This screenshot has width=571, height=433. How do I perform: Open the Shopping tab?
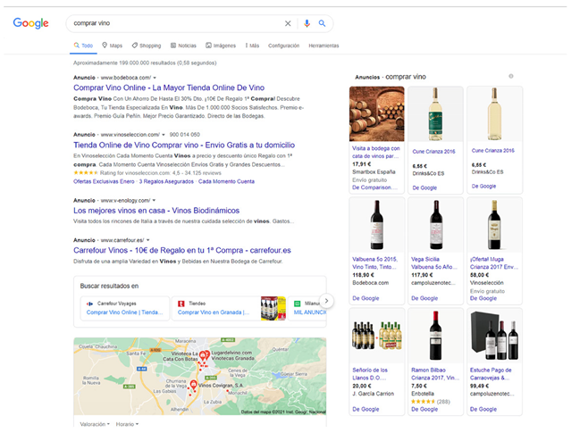coord(146,45)
